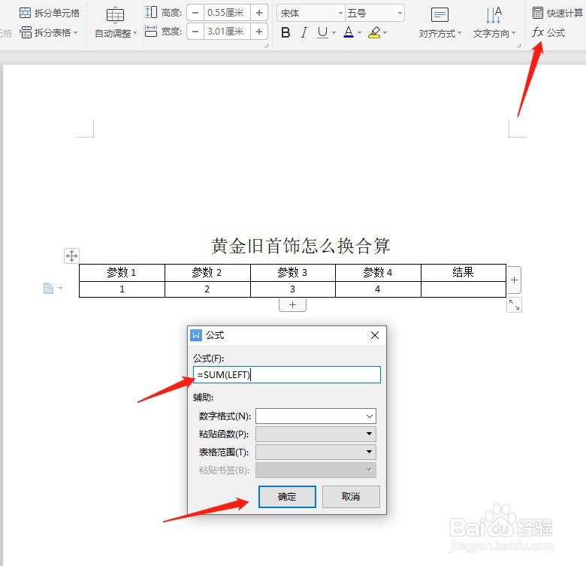The image size is (586, 566).
Task: Click the Split Cells (拆分单元格) button
Action: pos(50,13)
